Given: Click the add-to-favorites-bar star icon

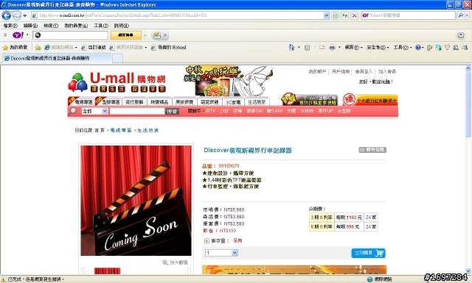Looking at the screenshot, I should point(38,48).
